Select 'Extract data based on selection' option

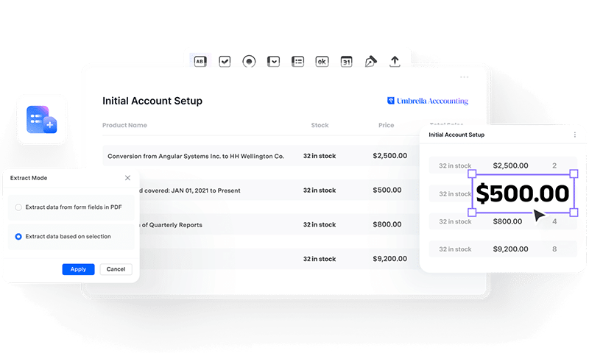point(18,237)
